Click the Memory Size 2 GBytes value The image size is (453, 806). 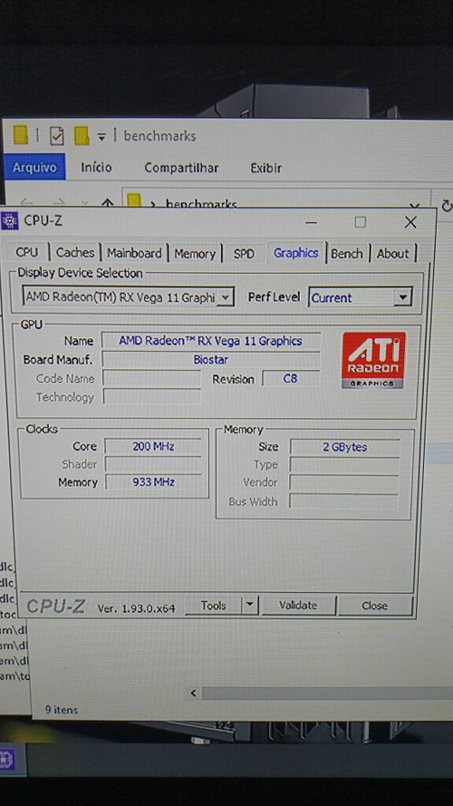click(x=344, y=447)
